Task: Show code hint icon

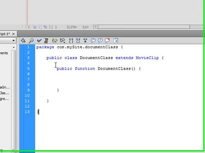Action: click(x=55, y=41)
